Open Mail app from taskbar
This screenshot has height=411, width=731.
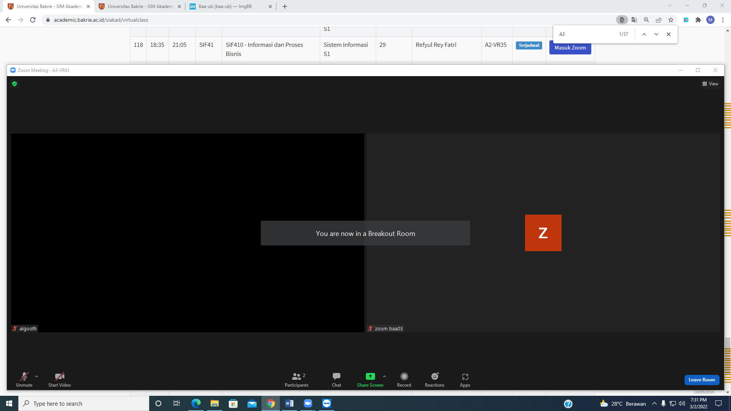coord(252,403)
